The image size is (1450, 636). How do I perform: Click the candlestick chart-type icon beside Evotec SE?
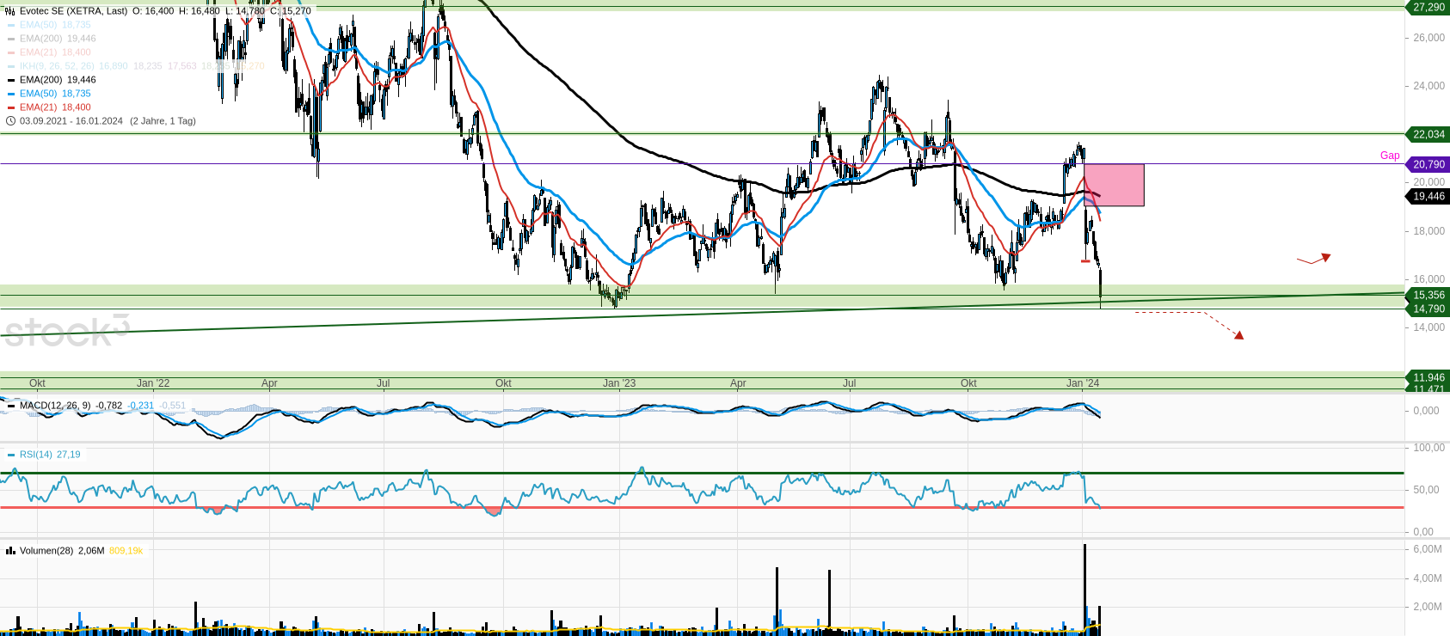click(x=10, y=11)
